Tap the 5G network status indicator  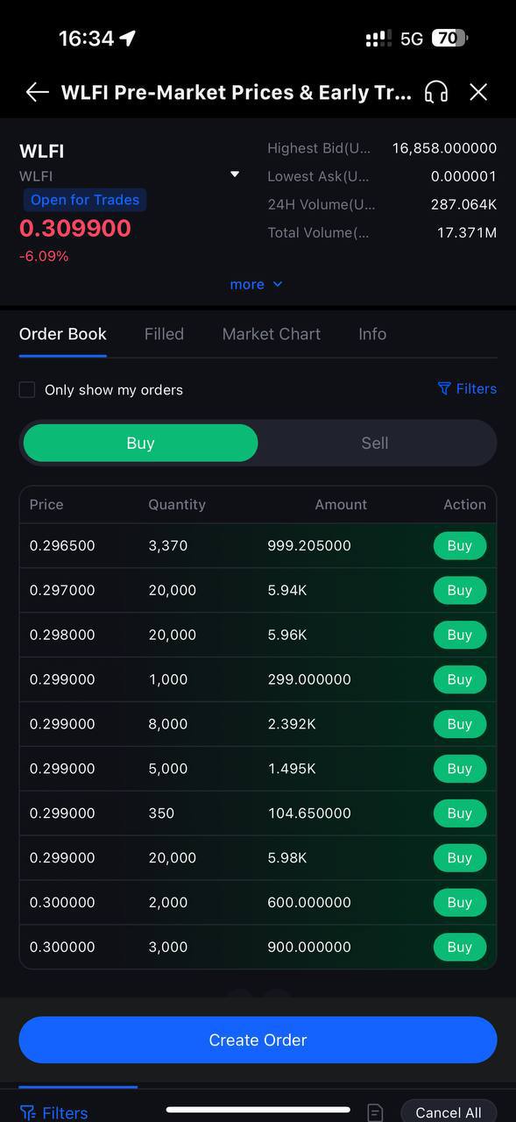coord(412,39)
